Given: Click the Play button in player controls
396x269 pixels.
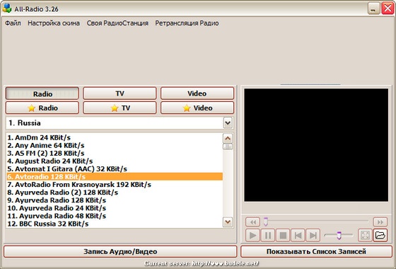Looking at the screenshot, I should [x=252, y=235].
